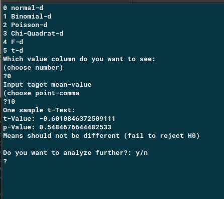The image size is (224, 199).
Task: Click the 'Do you want to analyze further?' prompt
Action: pyautogui.click(x=67, y=153)
